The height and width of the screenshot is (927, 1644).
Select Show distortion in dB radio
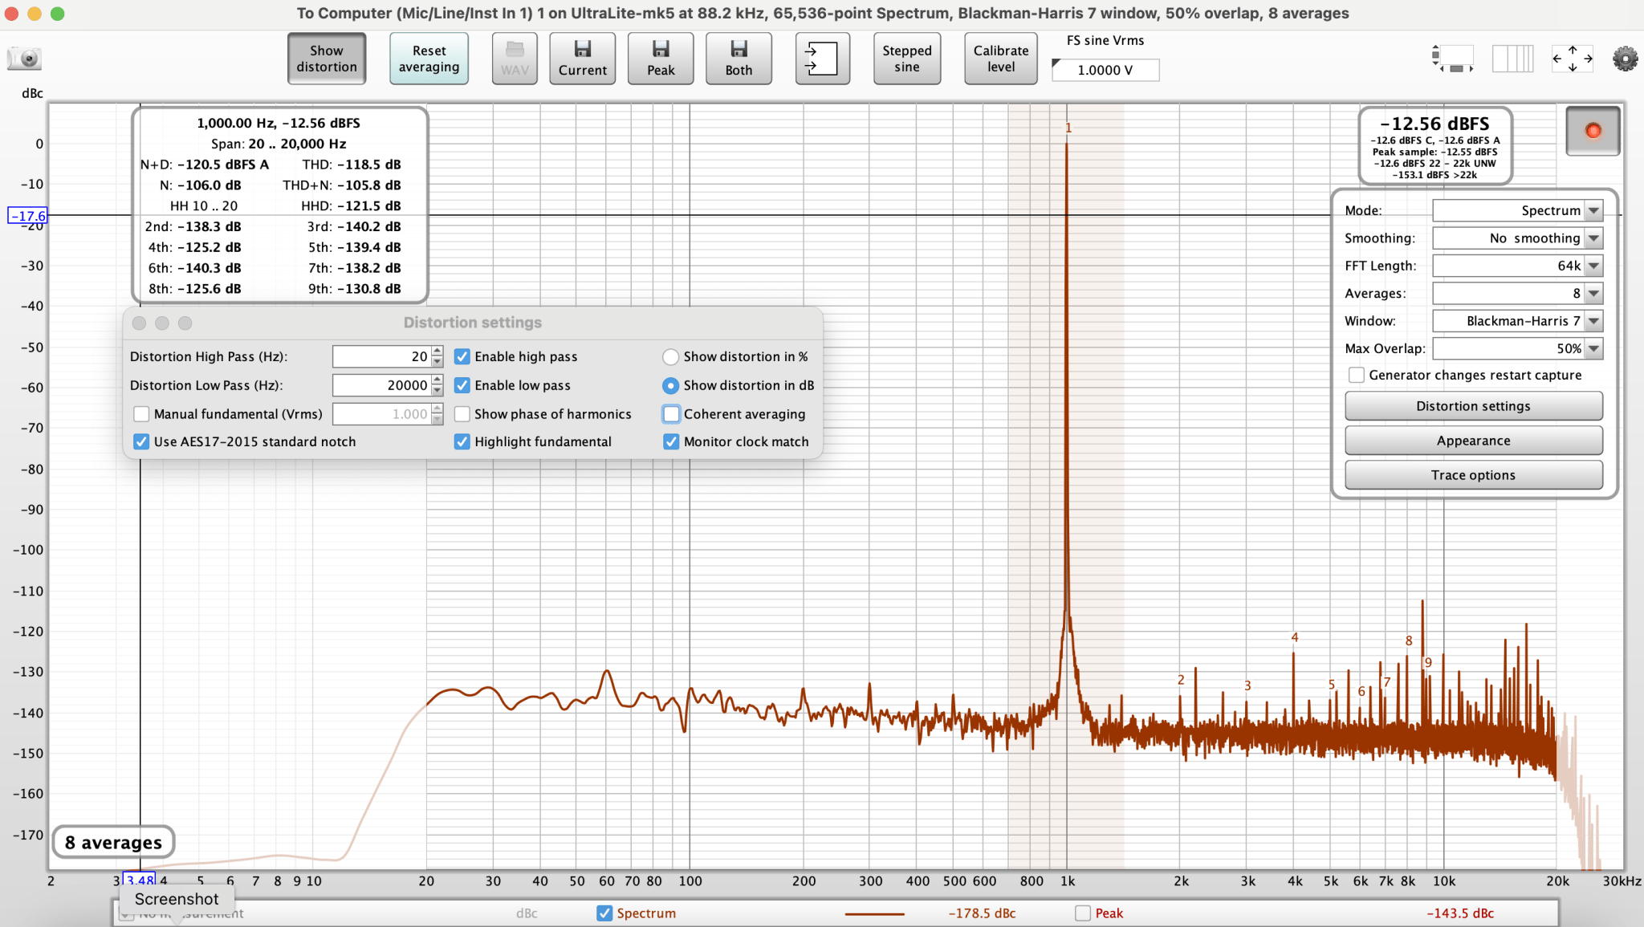tap(670, 385)
